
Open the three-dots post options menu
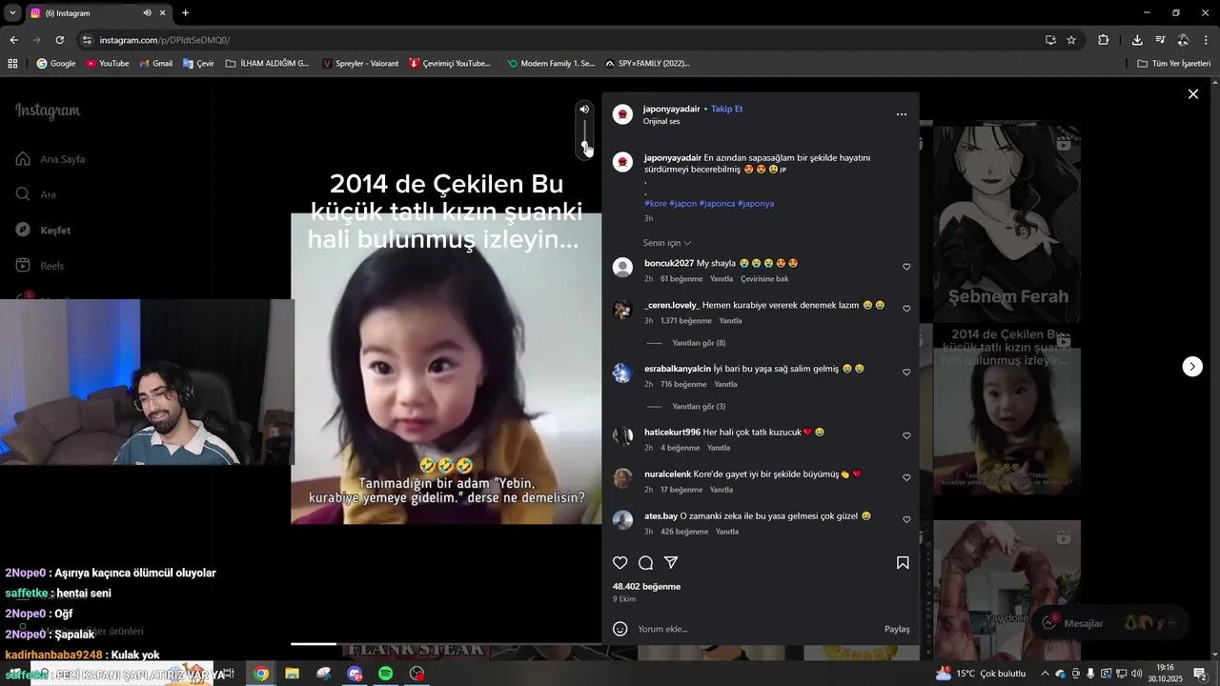902,114
